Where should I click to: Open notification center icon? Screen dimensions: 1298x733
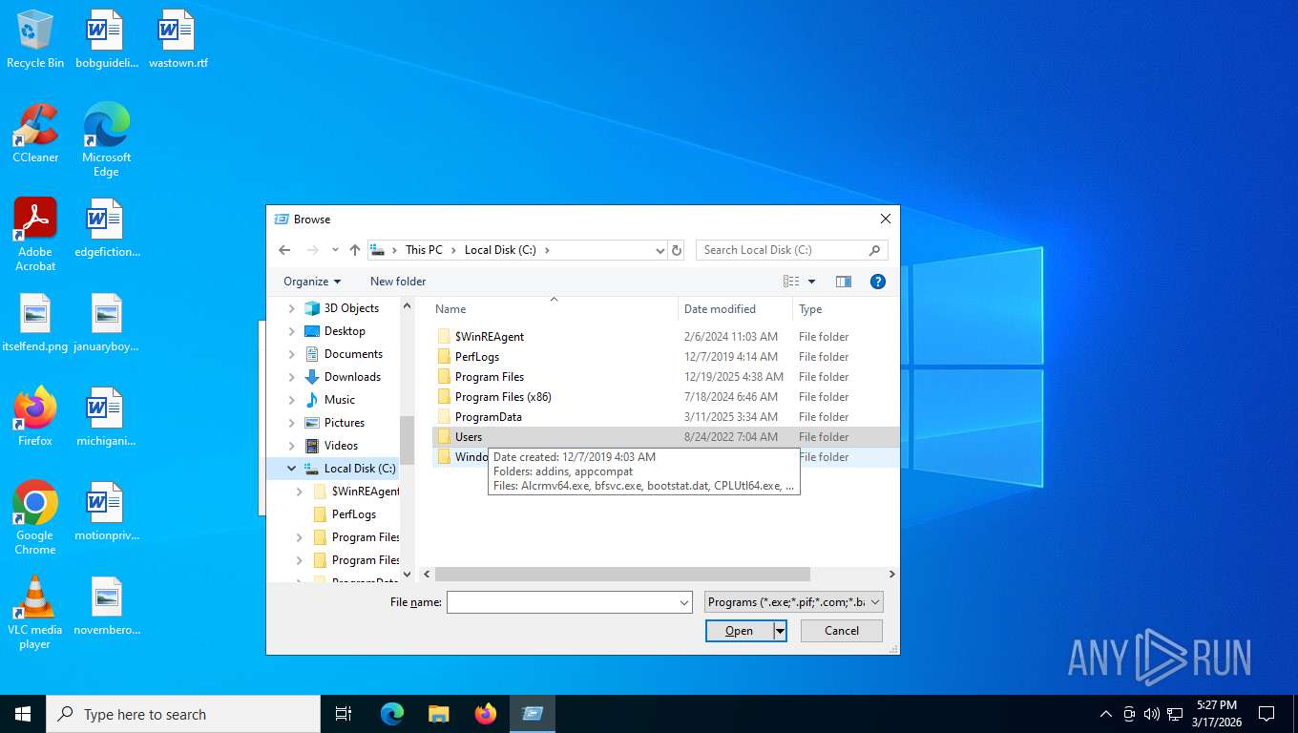1267,714
